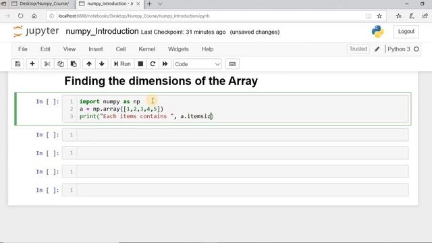Viewport: 432px width, 243px height.
Task: Open the File menu
Action: (22, 49)
